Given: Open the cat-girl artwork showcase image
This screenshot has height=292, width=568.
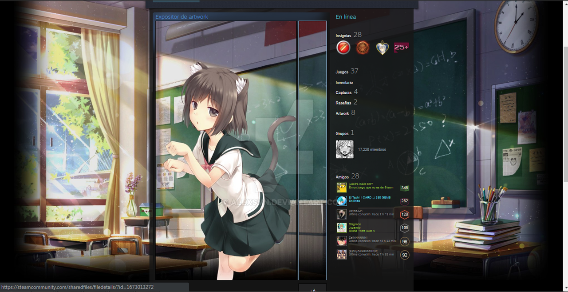Looking at the screenshot, I should 226,150.
